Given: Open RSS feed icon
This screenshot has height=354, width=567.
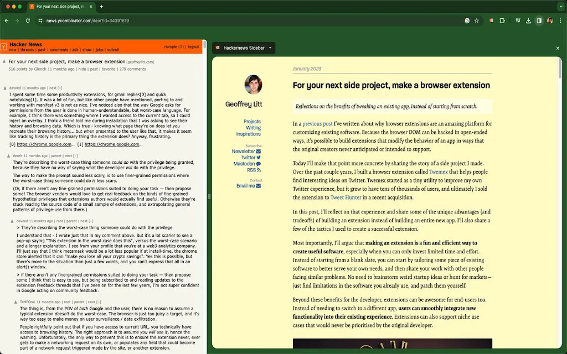Looking at the screenshot, I should pos(259,170).
